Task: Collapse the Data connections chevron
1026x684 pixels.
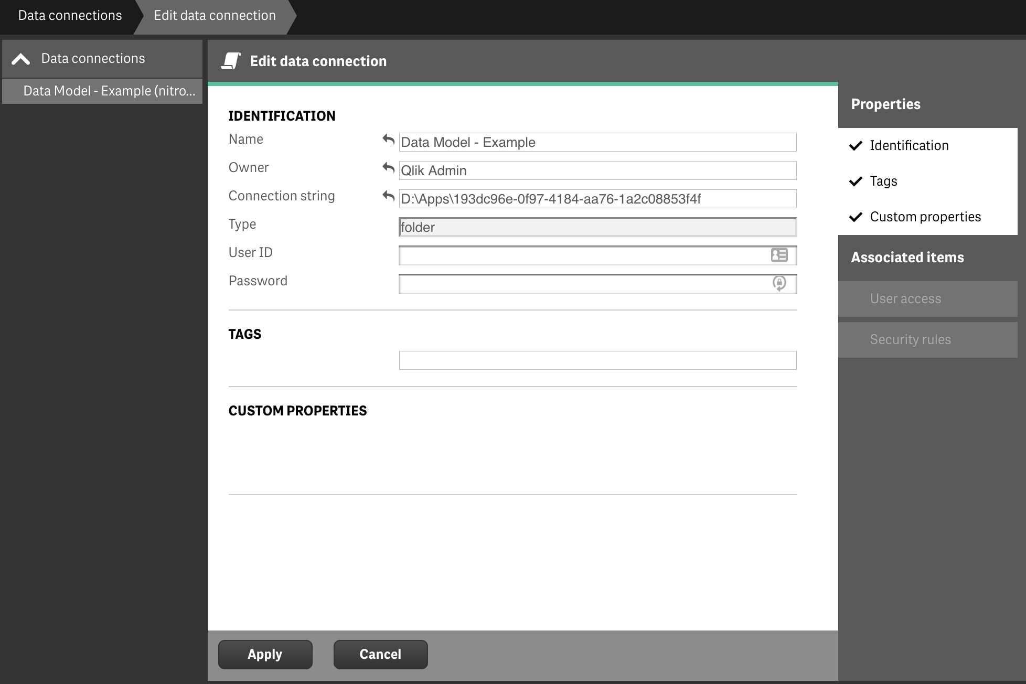Action: 21,59
